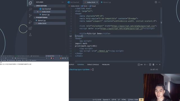The height and width of the screenshot is (101, 180).
Task: Close index.html in Open Editors list
Action: [x=38, y=12]
